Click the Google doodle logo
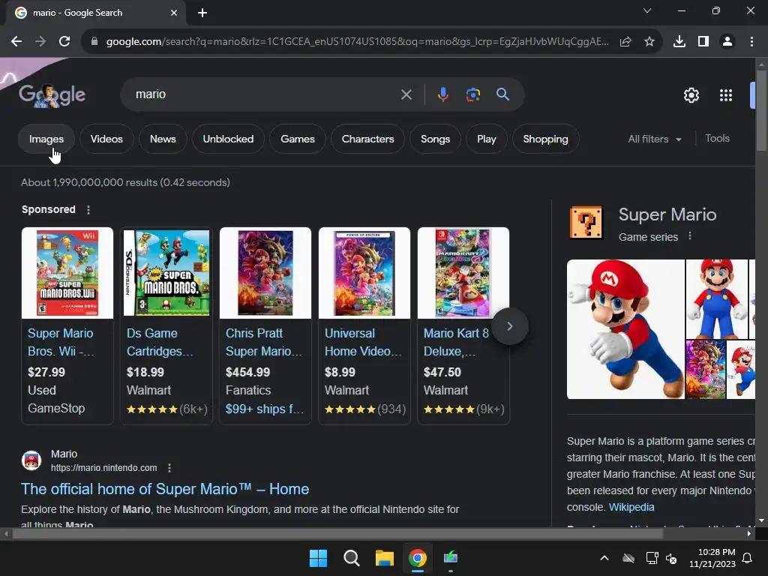 52,95
